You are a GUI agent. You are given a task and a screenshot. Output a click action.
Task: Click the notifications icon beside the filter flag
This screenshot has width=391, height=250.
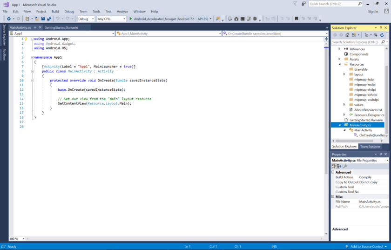point(303,4)
